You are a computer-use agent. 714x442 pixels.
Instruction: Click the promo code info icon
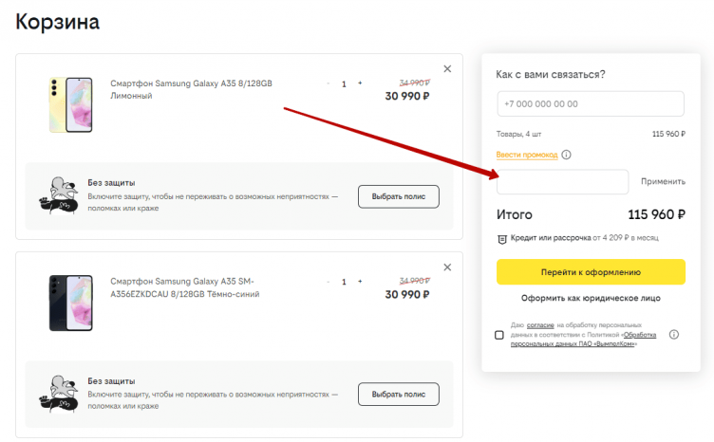point(566,155)
